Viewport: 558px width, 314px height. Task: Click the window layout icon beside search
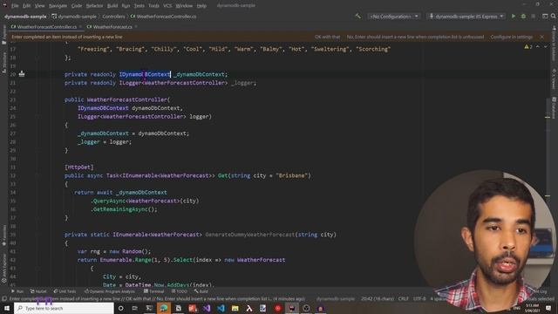point(545,16)
